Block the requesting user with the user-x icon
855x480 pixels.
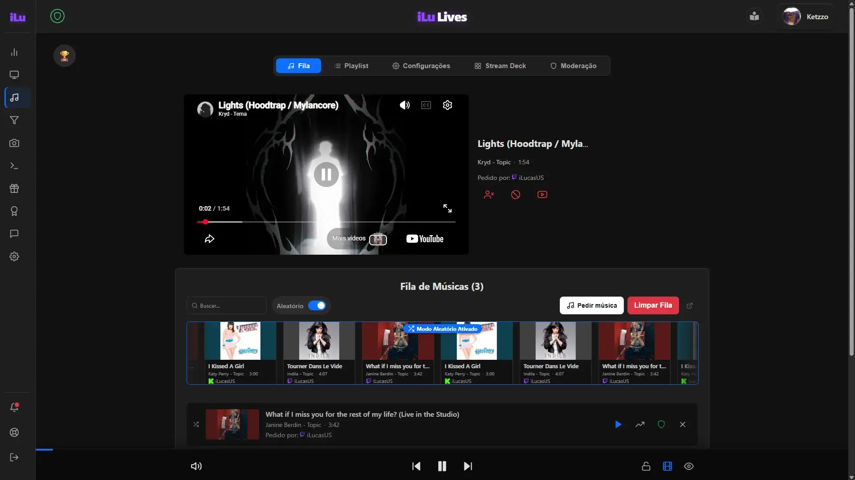tap(489, 195)
